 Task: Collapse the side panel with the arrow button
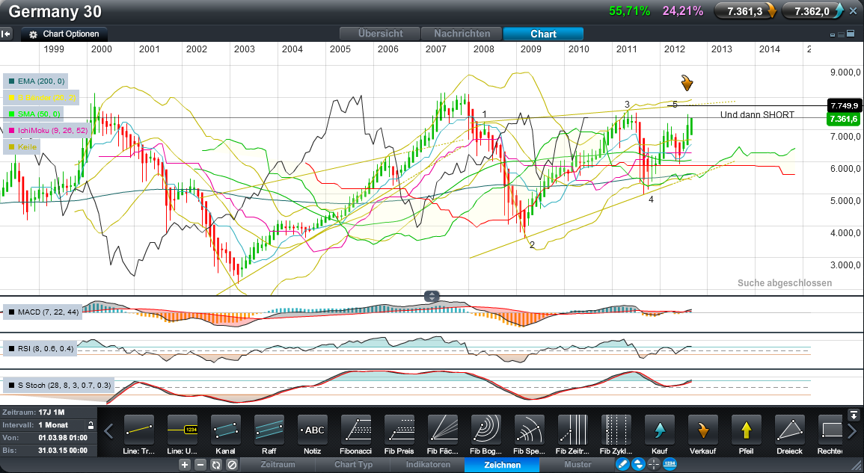(7, 34)
